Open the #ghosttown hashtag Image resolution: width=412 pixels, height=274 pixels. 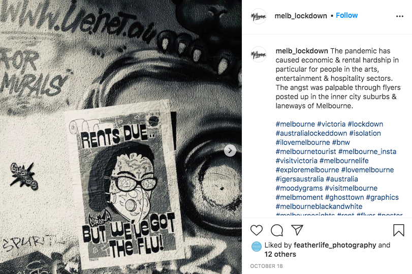click(344, 197)
